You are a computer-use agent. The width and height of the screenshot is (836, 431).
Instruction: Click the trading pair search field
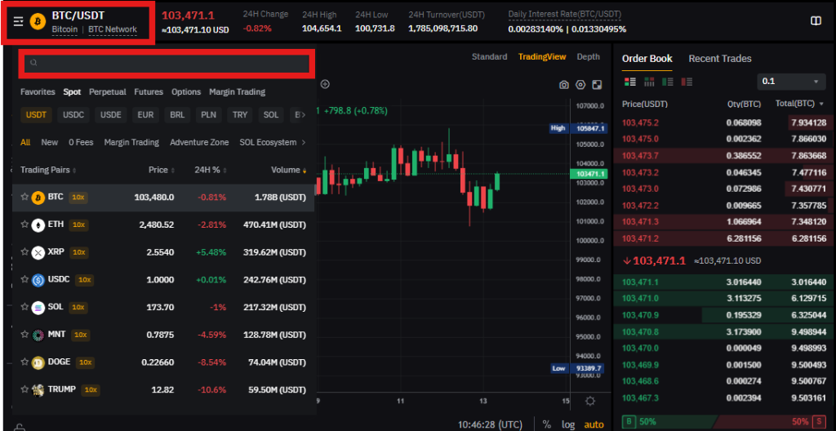[x=167, y=63]
